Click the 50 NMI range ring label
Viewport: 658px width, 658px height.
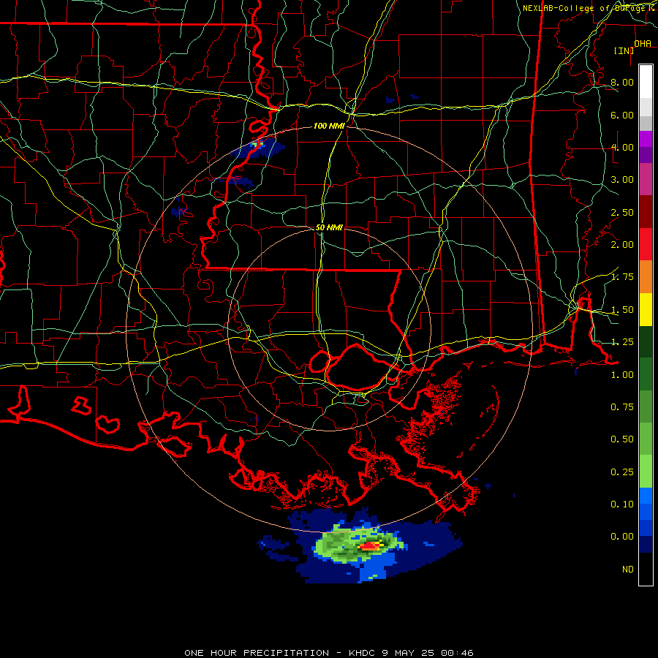[x=329, y=227]
